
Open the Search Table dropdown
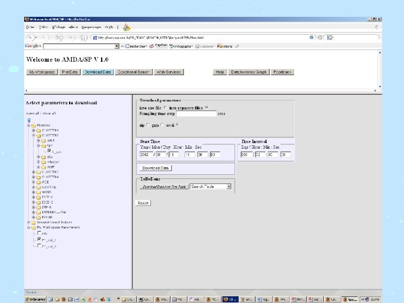click(229, 186)
